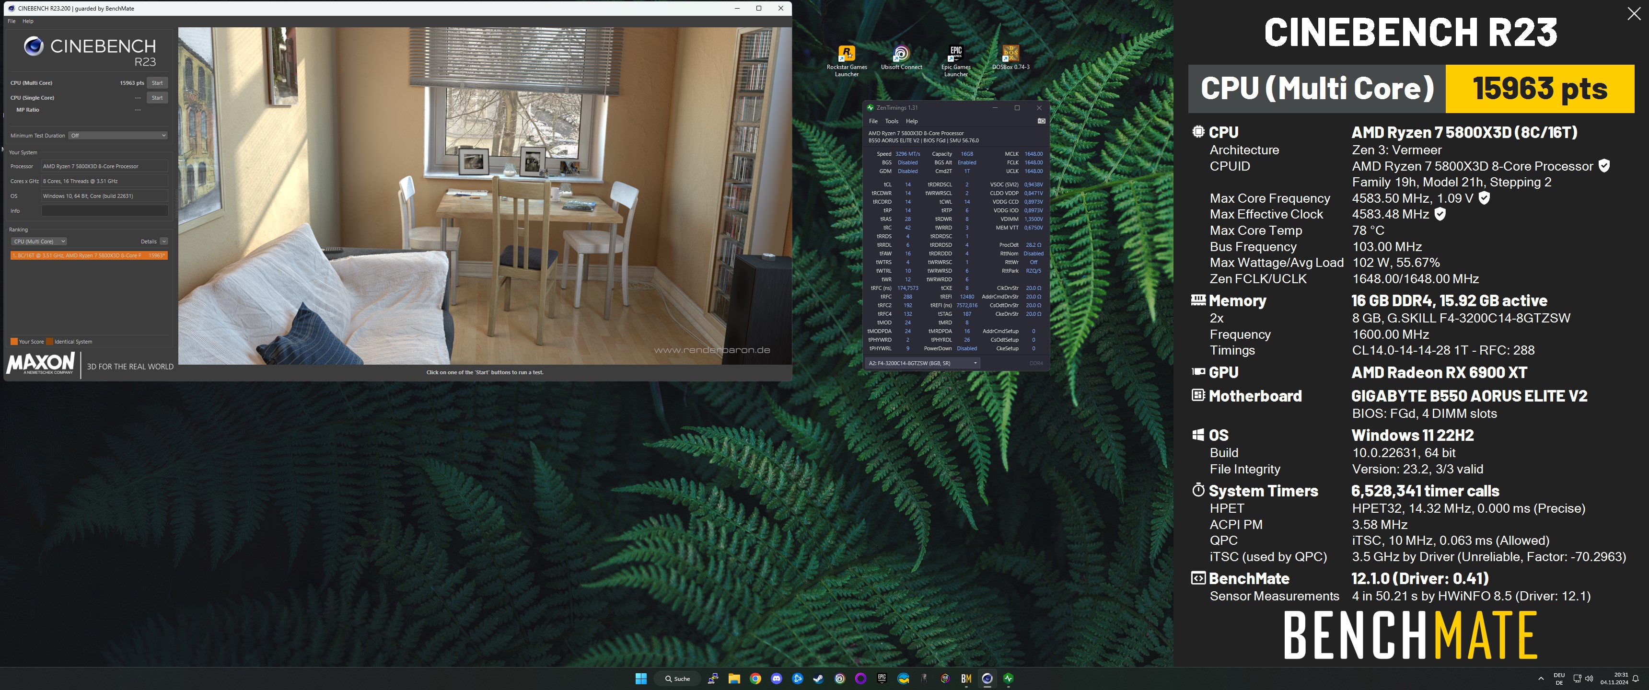Open the Rockstar Games Launcher desktop icon

coord(846,61)
